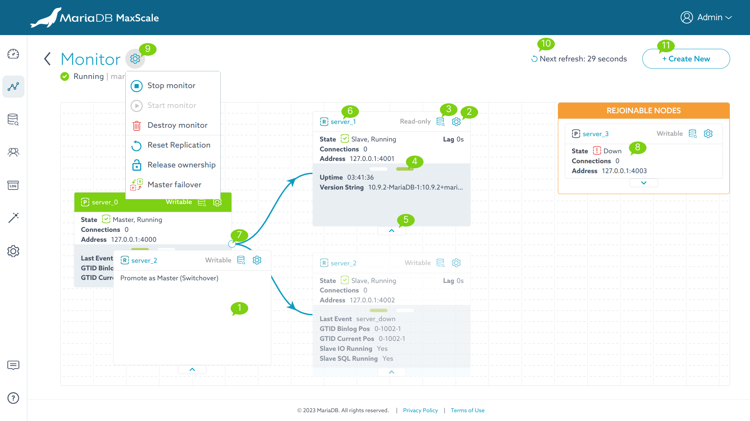The height and width of the screenshot is (421, 750).
Task: Click the Monitor gear settings icon
Action: (135, 59)
